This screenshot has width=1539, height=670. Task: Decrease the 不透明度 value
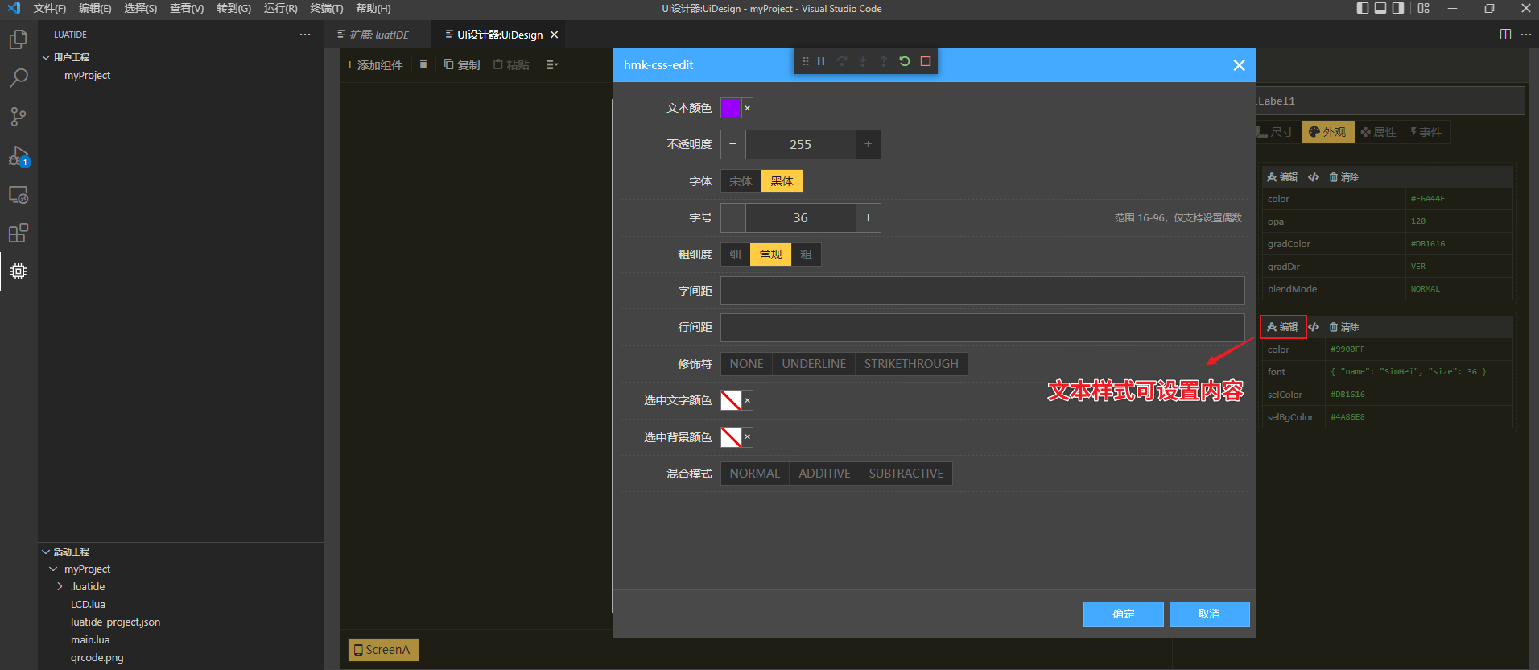pyautogui.click(x=732, y=144)
